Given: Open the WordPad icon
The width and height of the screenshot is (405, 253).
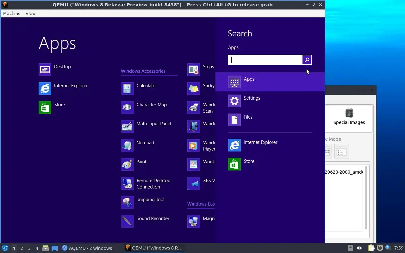Looking at the screenshot, I should (x=194, y=164).
